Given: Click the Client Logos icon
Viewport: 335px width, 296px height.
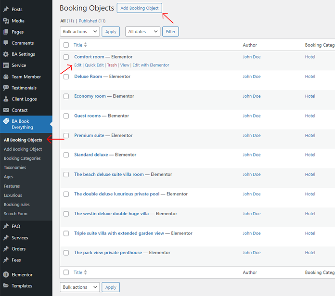Looking at the screenshot, I should [6, 99].
